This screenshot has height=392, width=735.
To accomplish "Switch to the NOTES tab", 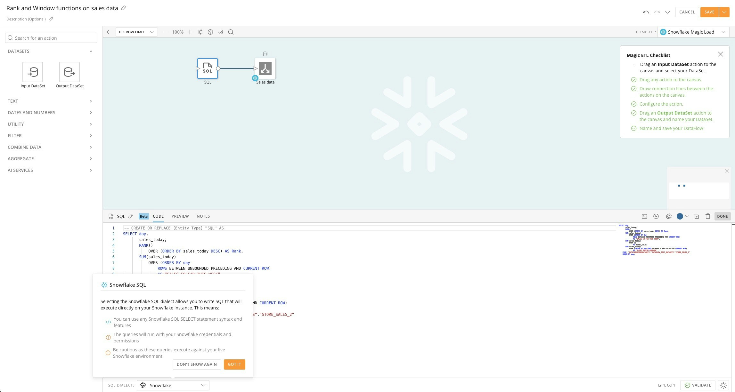I will pyautogui.click(x=203, y=216).
